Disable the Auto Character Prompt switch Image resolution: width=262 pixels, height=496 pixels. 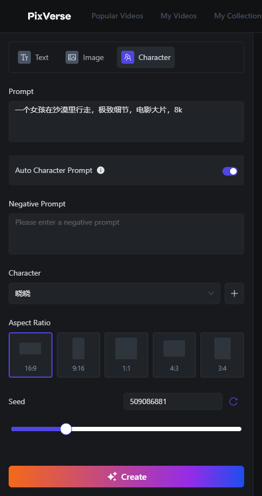pos(230,171)
